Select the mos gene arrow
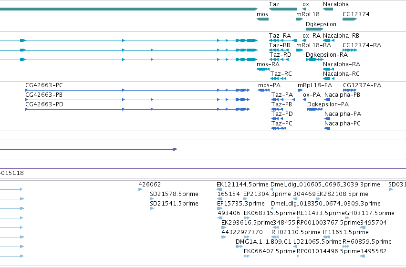Screen dimensions: 406x268 (x=262, y=19)
